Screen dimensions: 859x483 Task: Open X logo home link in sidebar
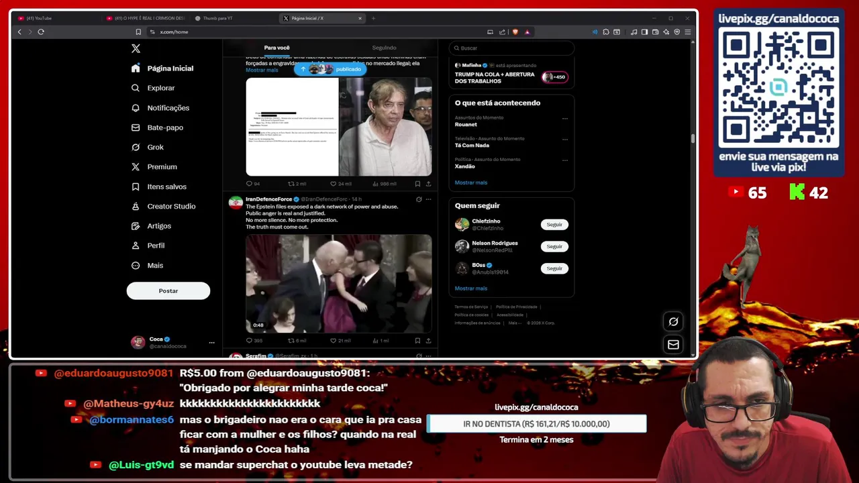click(x=136, y=48)
